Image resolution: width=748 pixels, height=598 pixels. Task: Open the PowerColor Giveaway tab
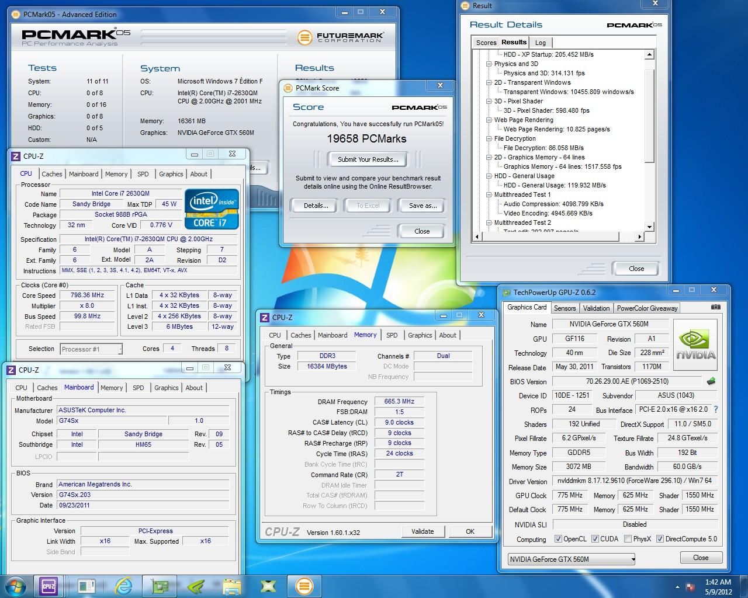tap(647, 308)
